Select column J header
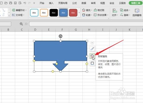Viewport: 143px width, 103px height. pyautogui.click(x=116, y=30)
